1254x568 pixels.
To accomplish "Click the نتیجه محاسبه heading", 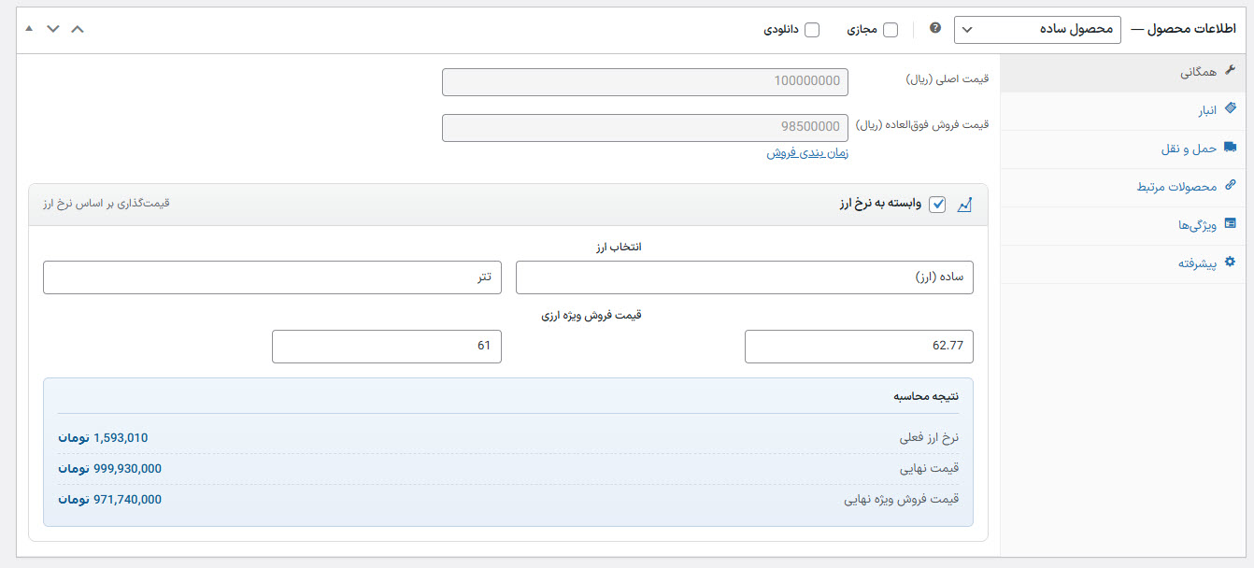I will pyautogui.click(x=926, y=396).
